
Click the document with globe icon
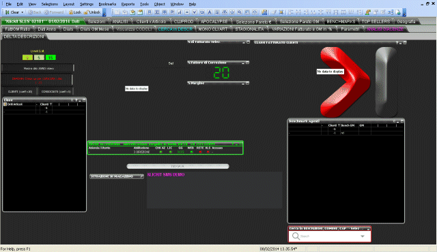point(398,12)
